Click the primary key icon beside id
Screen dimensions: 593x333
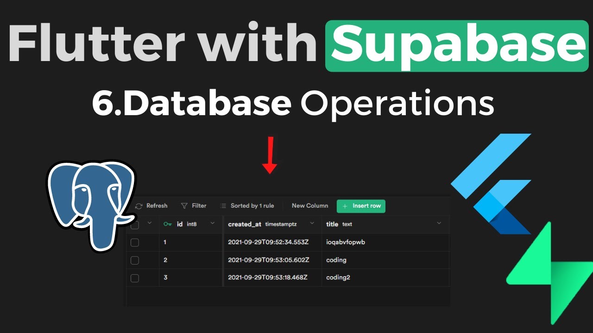(x=168, y=224)
